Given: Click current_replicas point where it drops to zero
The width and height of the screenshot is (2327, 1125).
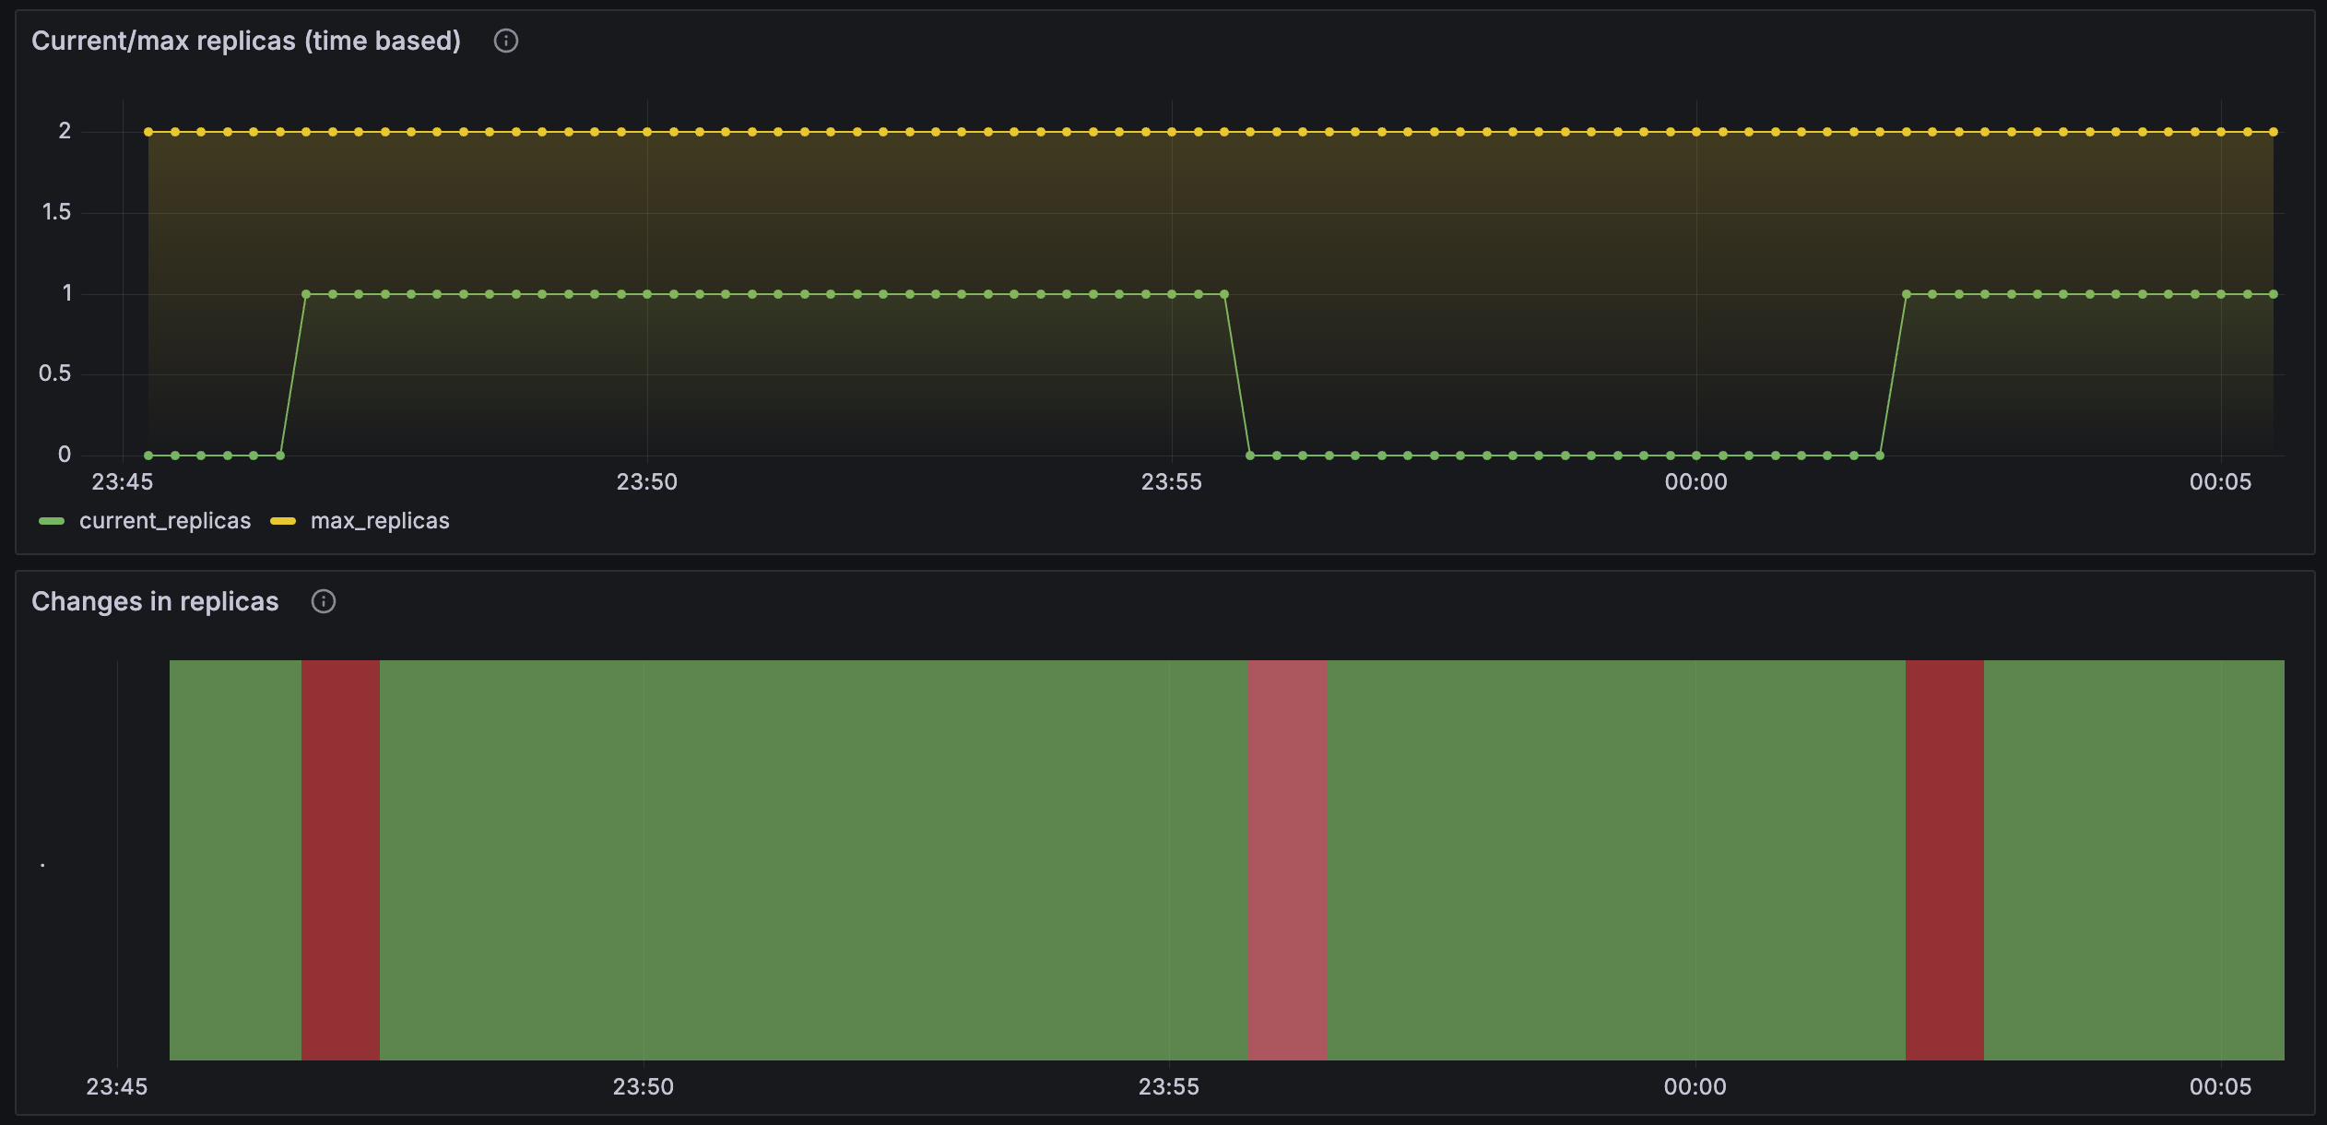Looking at the screenshot, I should 1250,456.
